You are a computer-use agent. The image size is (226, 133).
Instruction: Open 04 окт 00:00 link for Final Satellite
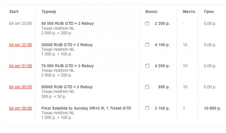[20, 108]
